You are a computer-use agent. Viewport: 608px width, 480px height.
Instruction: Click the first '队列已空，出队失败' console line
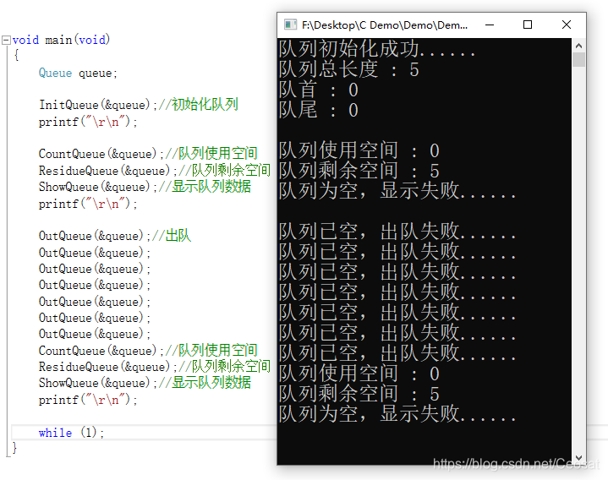tap(397, 232)
